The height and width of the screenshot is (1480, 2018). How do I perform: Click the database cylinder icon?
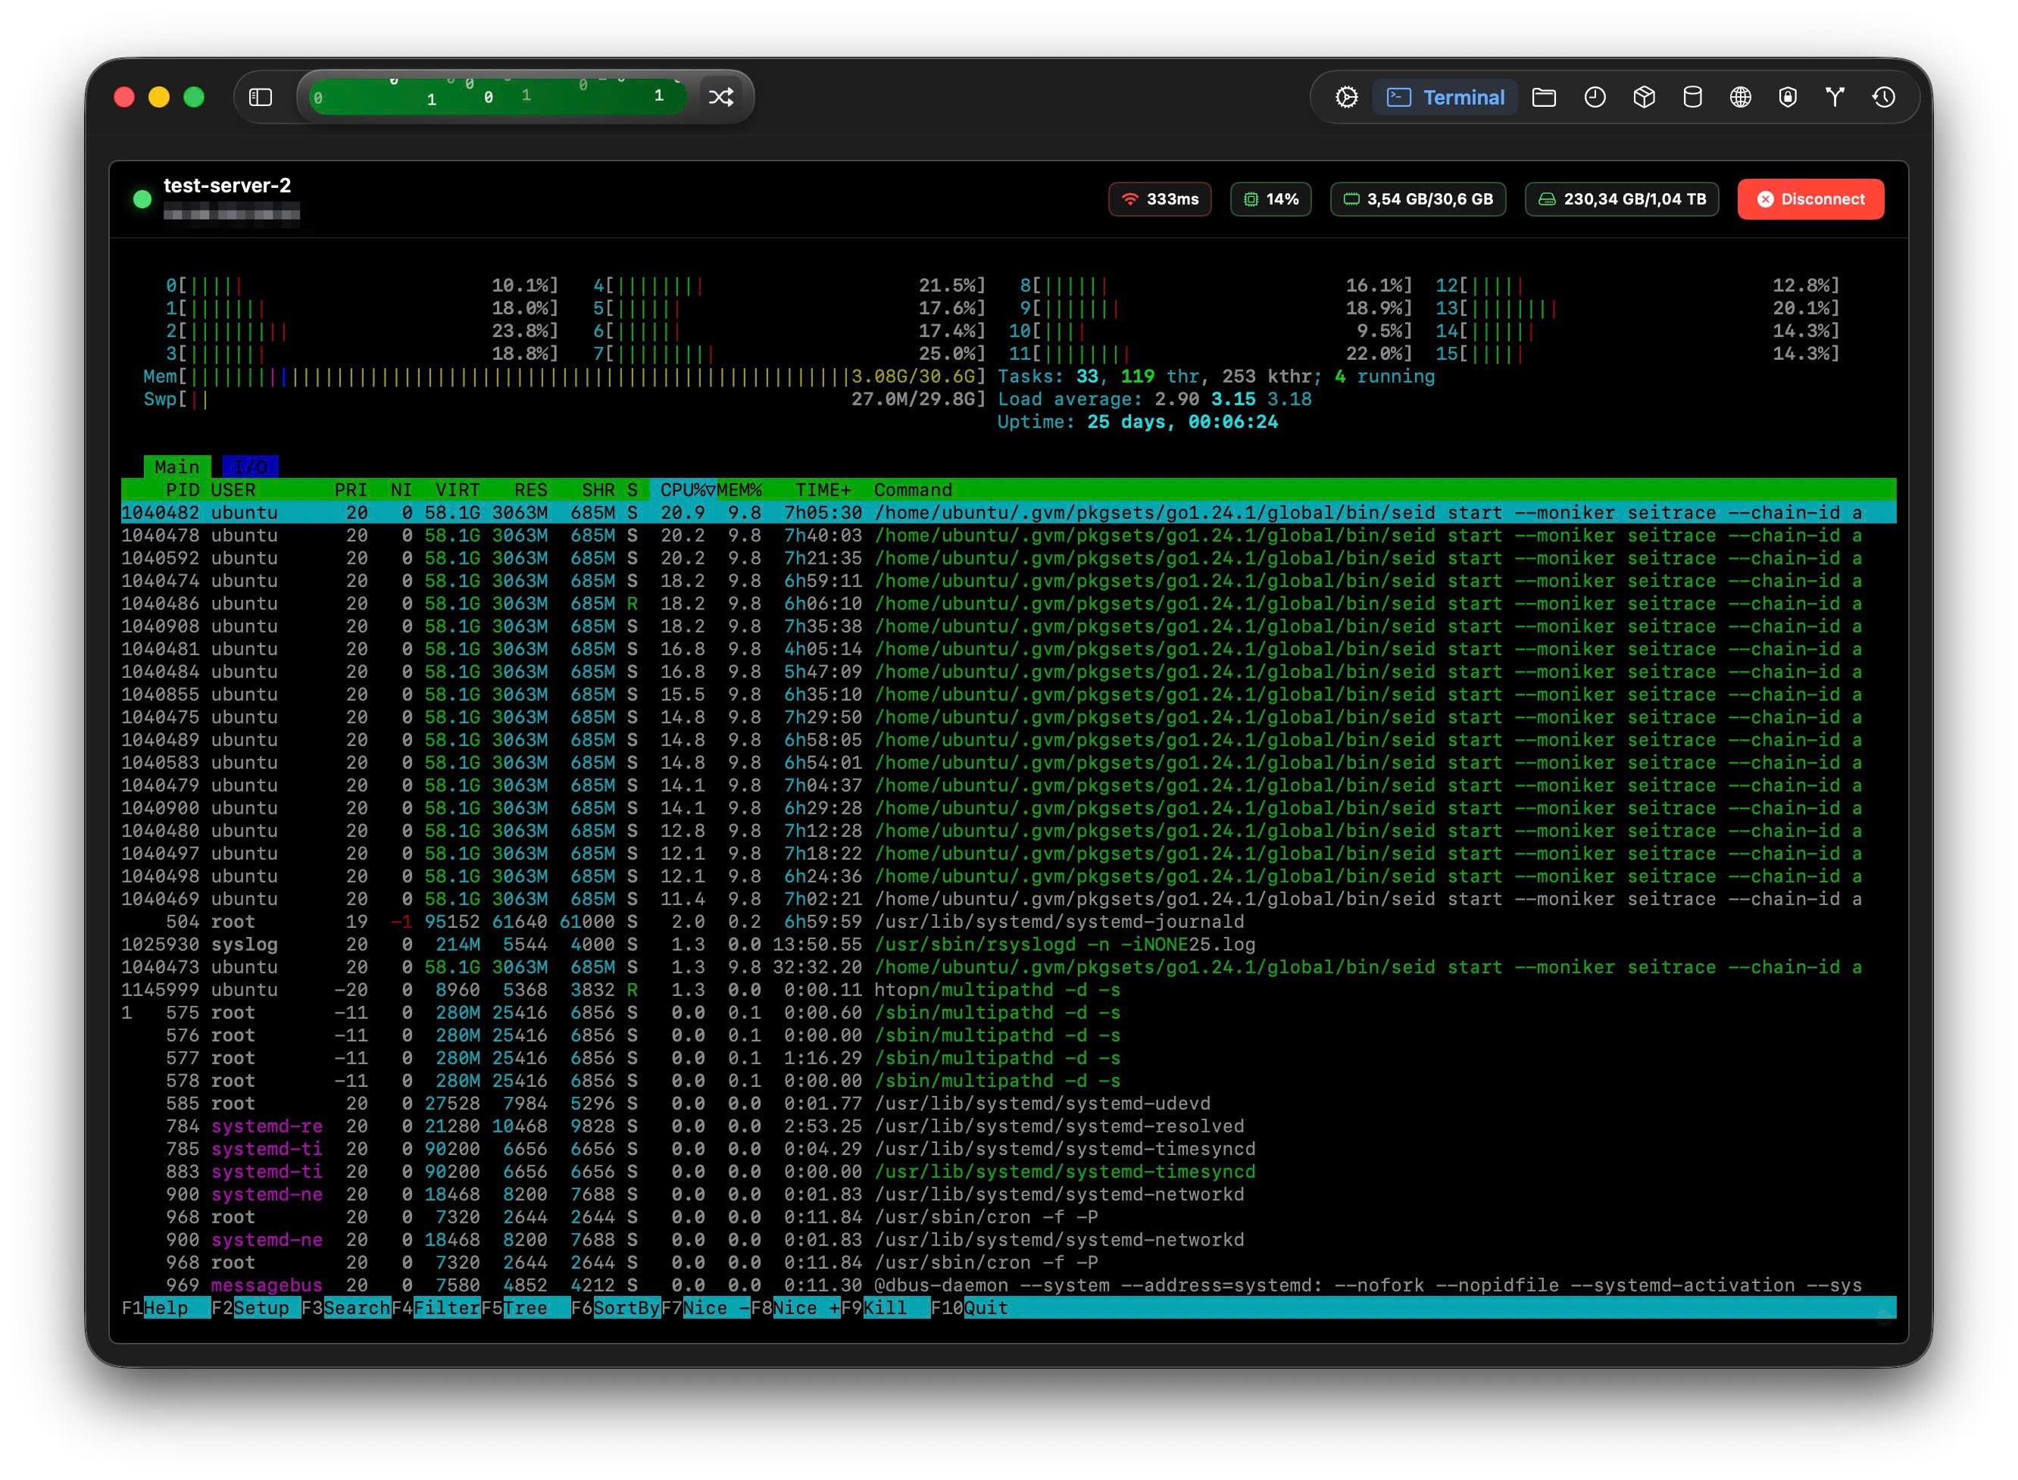(1692, 97)
